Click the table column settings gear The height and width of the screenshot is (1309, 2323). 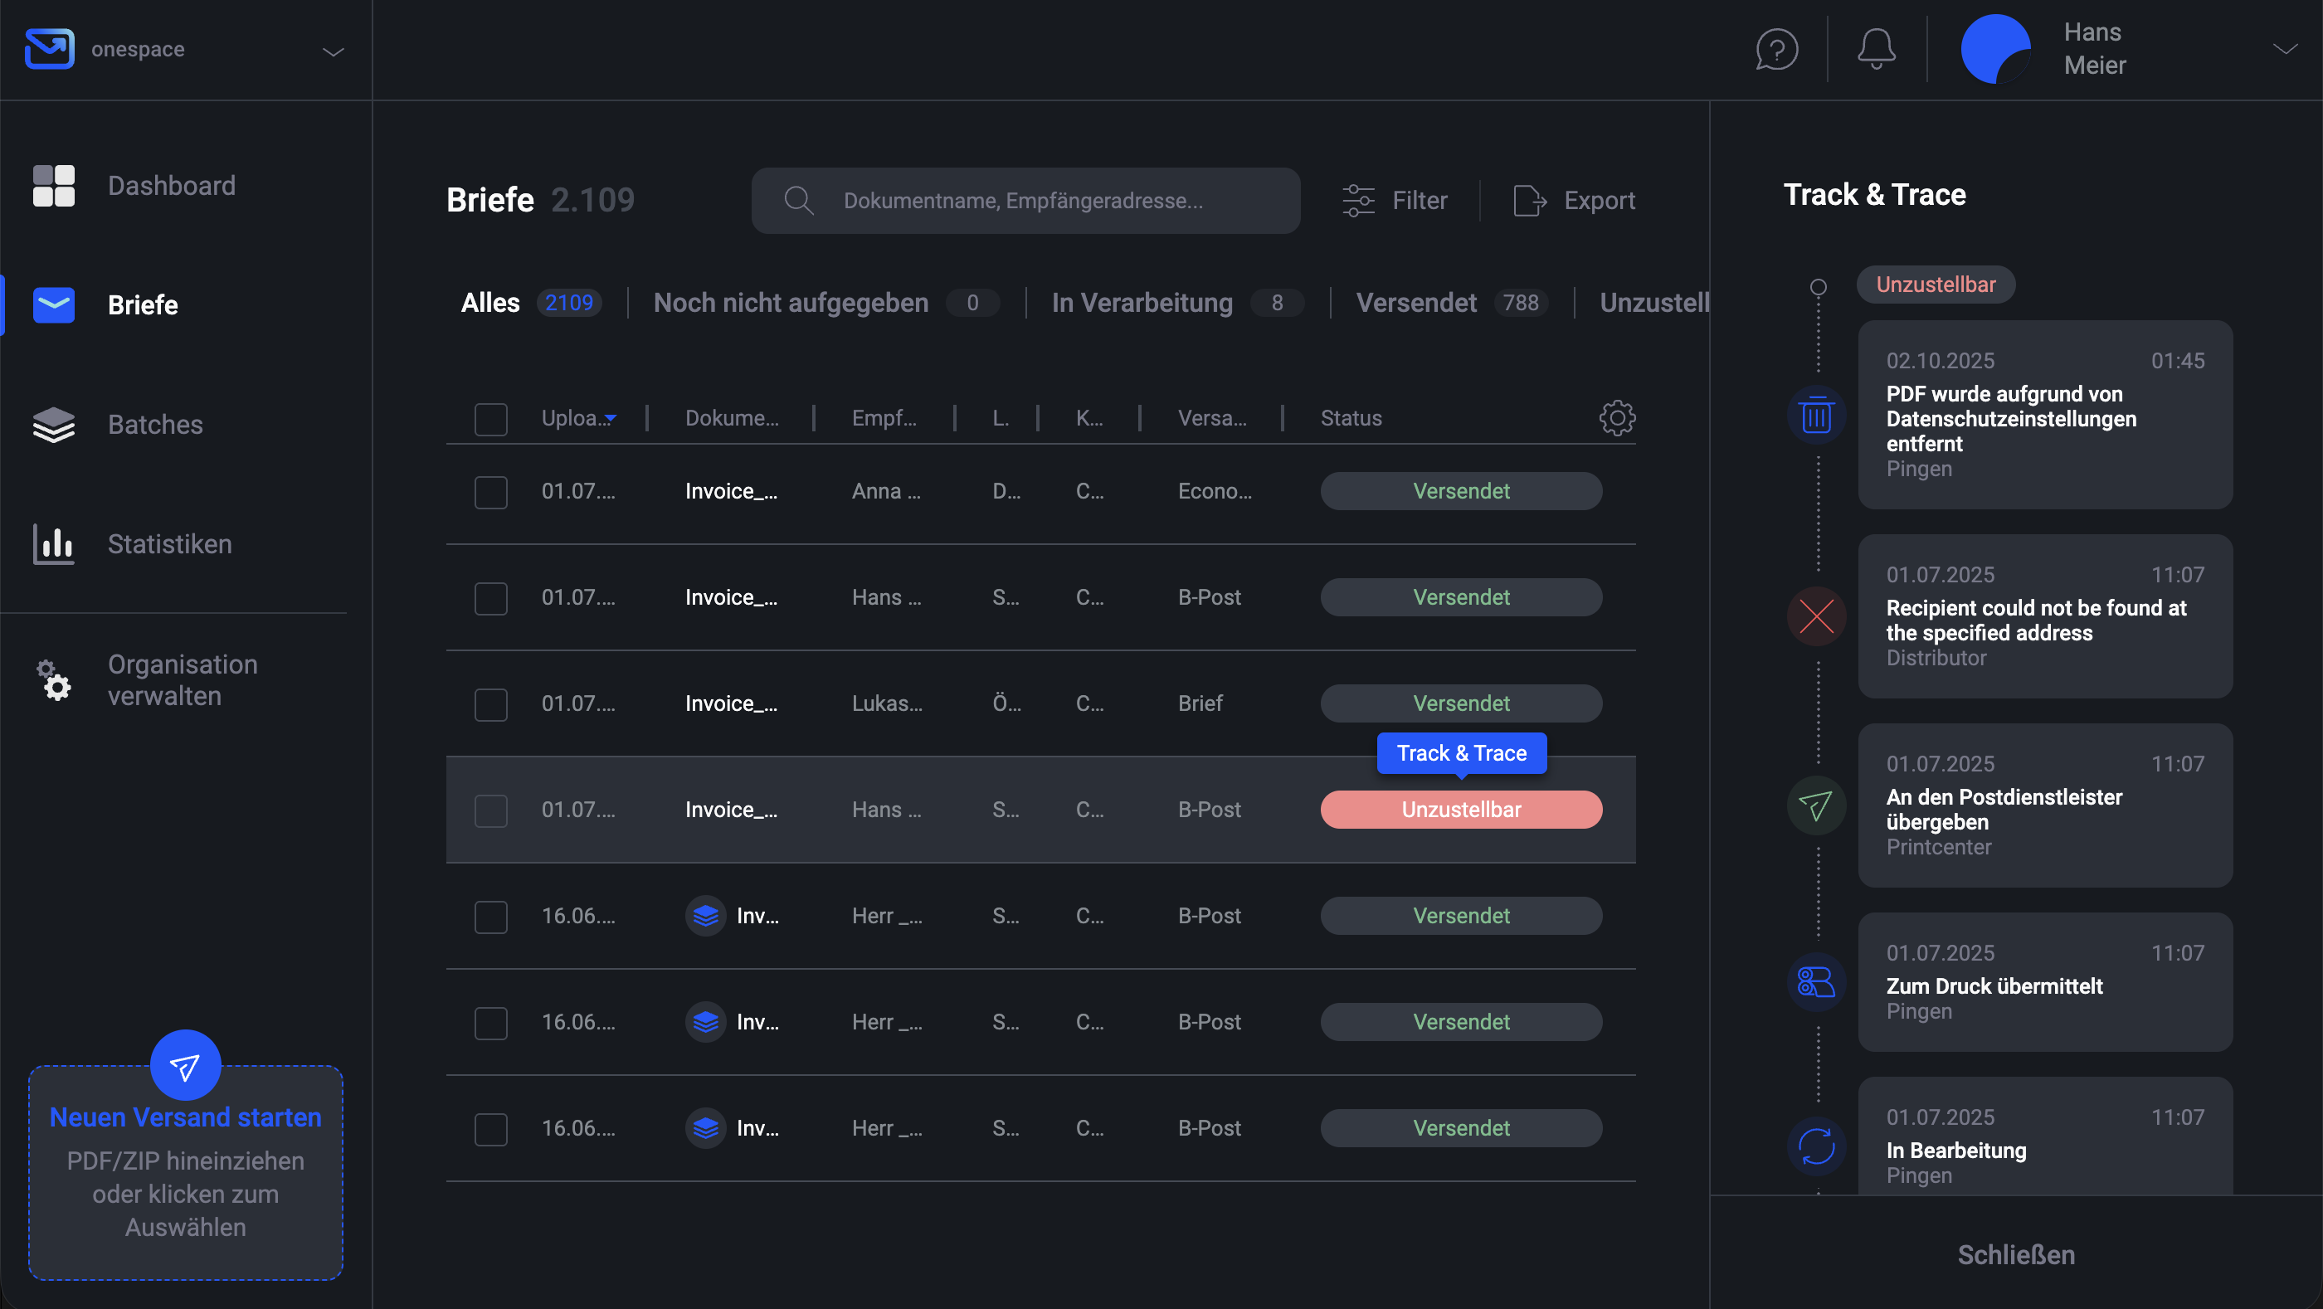1617,418
